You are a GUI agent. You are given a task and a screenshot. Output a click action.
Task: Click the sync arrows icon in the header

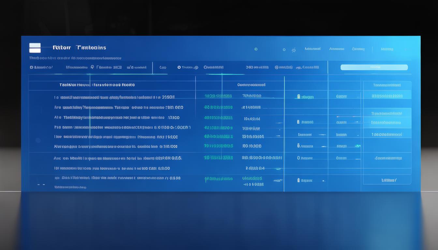point(293,50)
